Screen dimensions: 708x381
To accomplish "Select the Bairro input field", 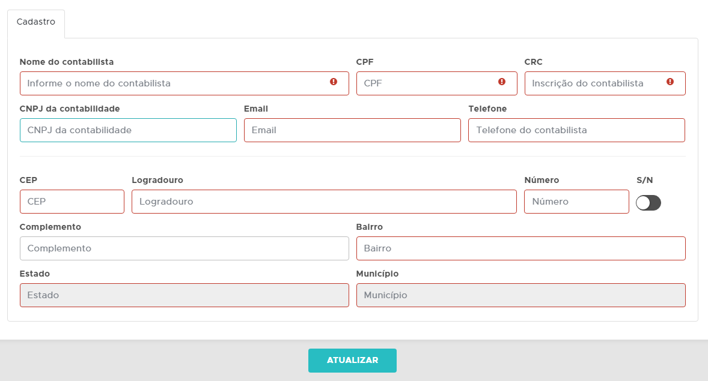I will point(520,248).
